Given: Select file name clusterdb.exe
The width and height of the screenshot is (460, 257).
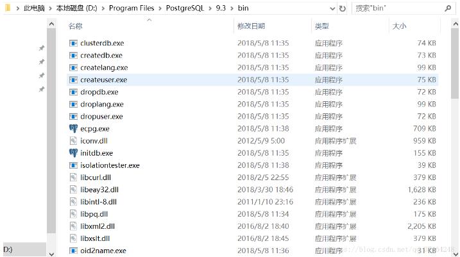Looking at the screenshot, I should pos(102,44).
